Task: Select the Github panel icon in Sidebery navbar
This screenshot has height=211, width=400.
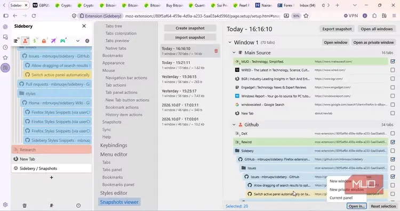Action: (x=25, y=40)
